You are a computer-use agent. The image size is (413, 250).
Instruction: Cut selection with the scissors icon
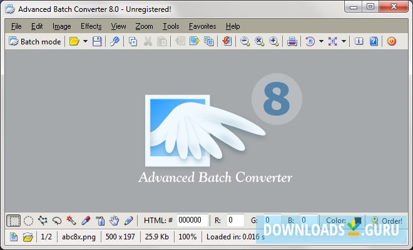(148, 41)
